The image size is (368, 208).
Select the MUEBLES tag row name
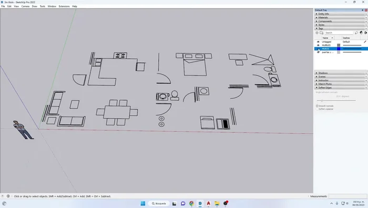point(326,45)
